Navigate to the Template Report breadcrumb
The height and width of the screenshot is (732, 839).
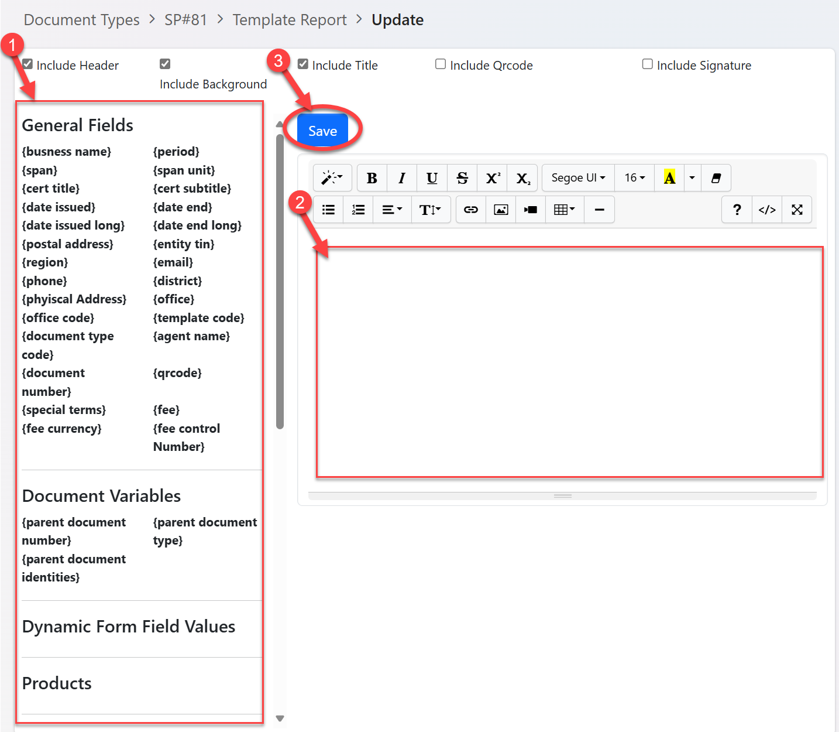(290, 20)
